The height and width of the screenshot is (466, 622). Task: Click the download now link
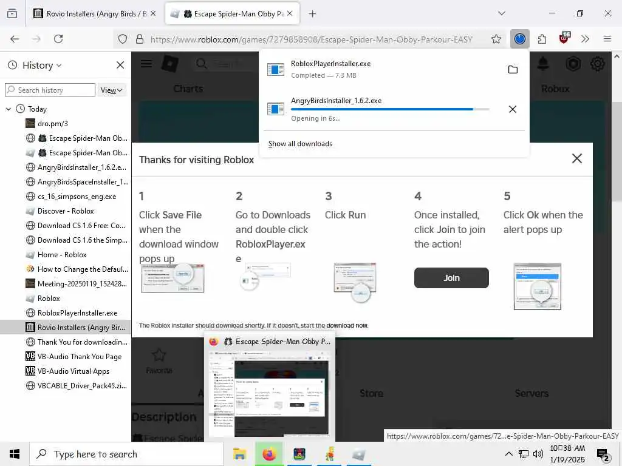pos(347,326)
